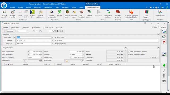
Task: Switch to the 3 Płatności tab
Action: tap(26, 28)
